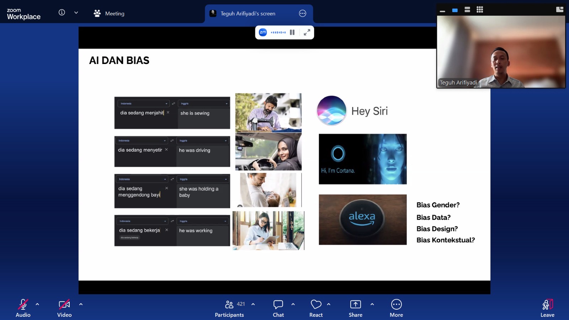
Task: Click Teguh Arifiyadi's video thumbnail
Action: point(501,52)
